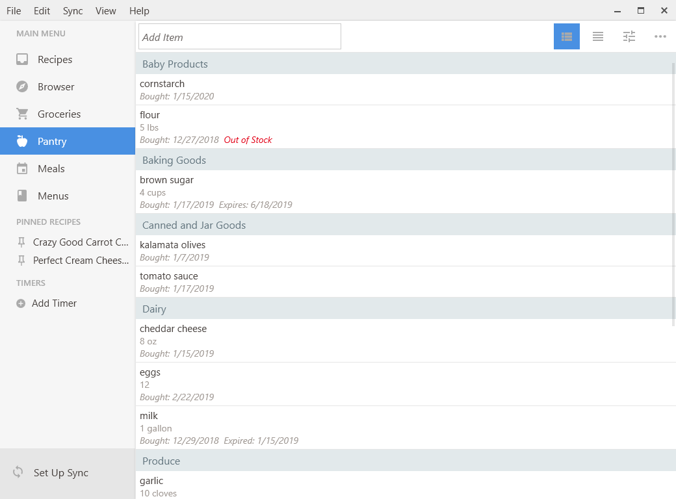Viewport: 676px width, 499px height.
Task: Click the Groceries shopping cart icon
Action: (22, 114)
